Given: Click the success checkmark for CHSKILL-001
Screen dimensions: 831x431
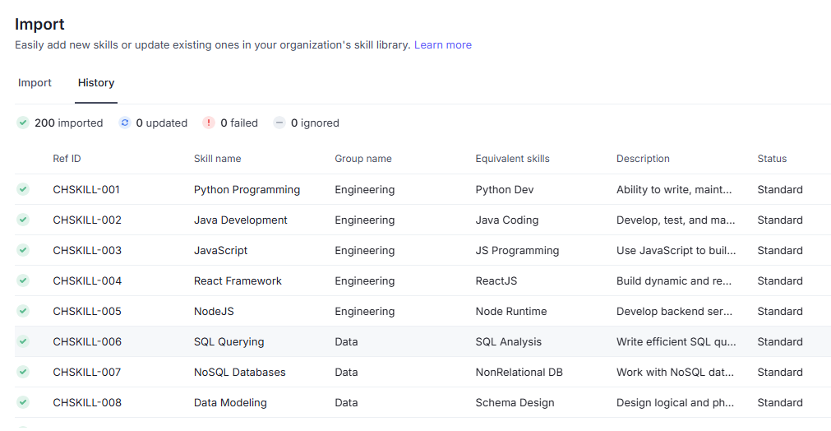Looking at the screenshot, I should (x=23, y=189).
